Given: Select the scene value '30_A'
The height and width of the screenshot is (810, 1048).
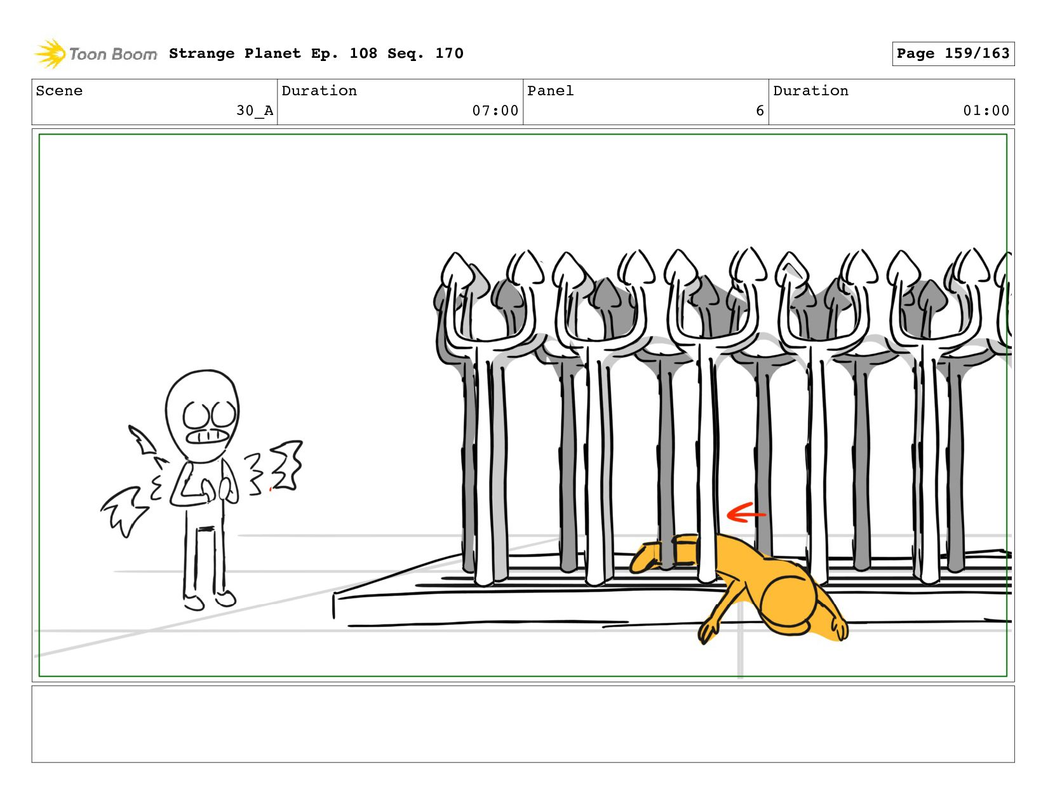Looking at the screenshot, I should [255, 111].
